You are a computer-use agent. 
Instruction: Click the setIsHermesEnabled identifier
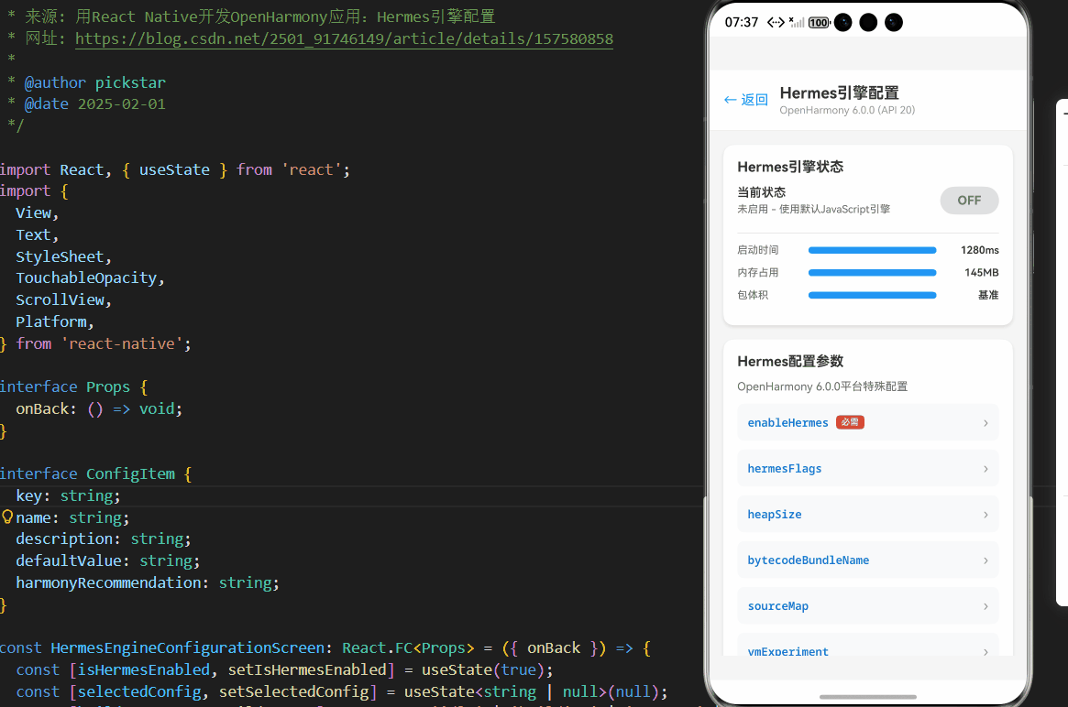(x=307, y=669)
